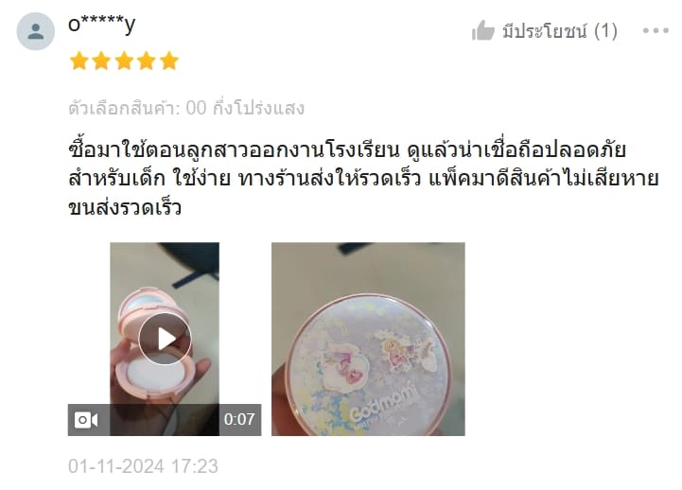Open the three-dot more options menu
Image resolution: width=682 pixels, height=490 pixels.
coord(656,30)
